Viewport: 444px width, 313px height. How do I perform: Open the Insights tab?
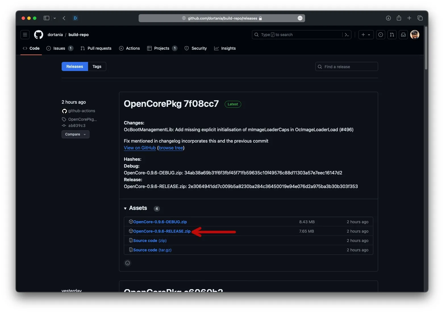(x=225, y=48)
